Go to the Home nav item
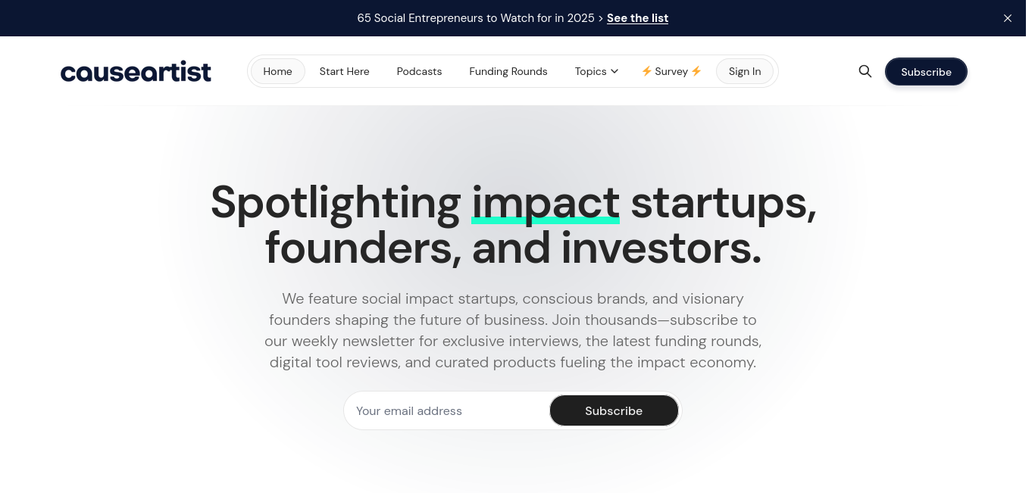The height and width of the screenshot is (493, 1035). click(278, 71)
